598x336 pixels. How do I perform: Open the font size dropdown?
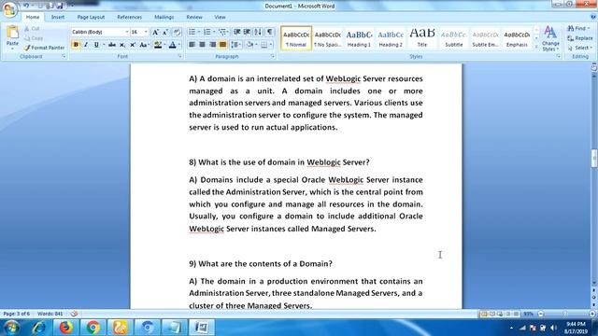[146, 32]
